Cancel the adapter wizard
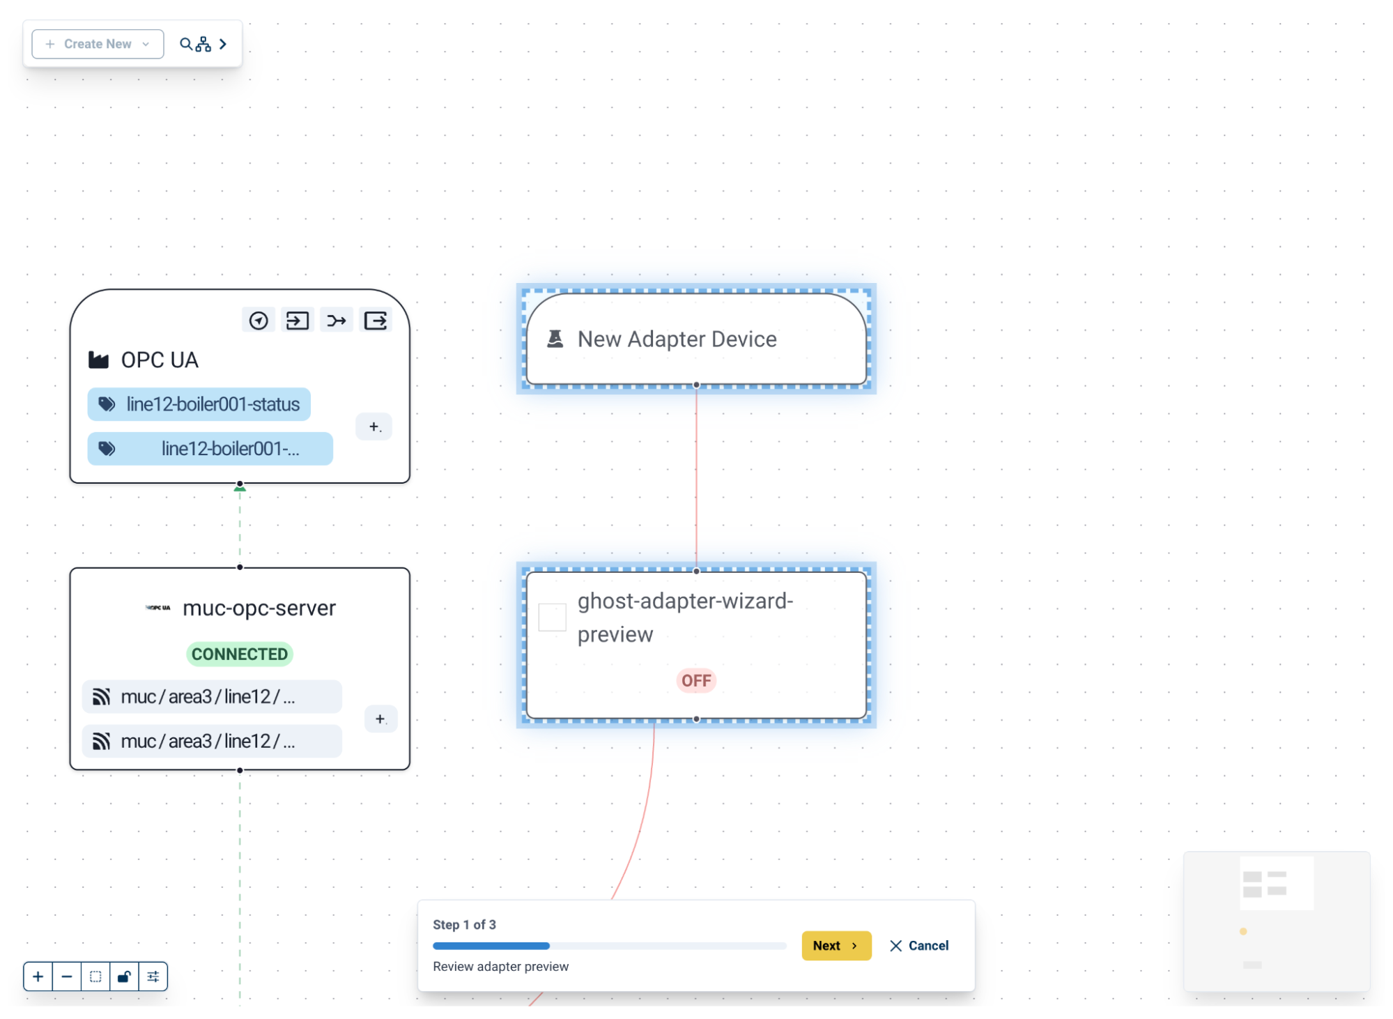The height and width of the screenshot is (1019, 1393). click(x=919, y=946)
